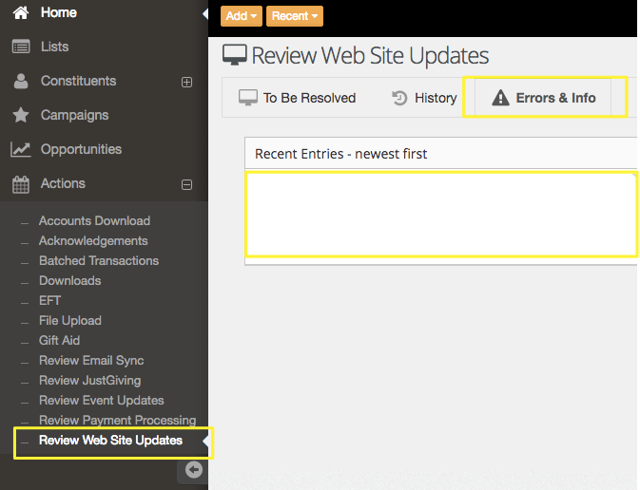Click the Actions calendar icon

(x=20, y=184)
